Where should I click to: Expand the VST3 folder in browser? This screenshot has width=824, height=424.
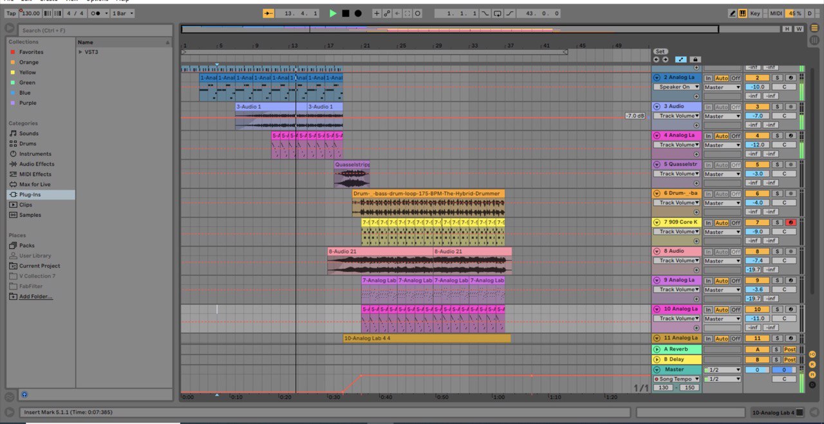tap(80, 52)
